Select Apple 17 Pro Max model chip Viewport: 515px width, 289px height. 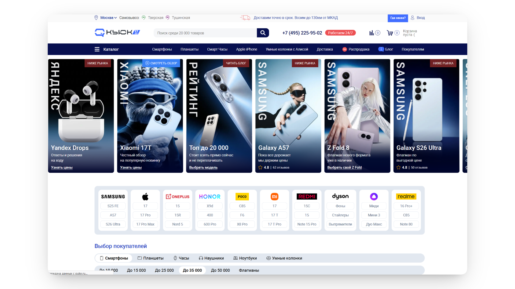pos(145,224)
